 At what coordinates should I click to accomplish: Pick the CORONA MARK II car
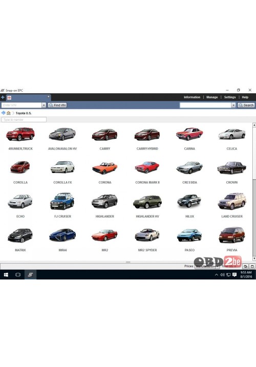coord(147,167)
